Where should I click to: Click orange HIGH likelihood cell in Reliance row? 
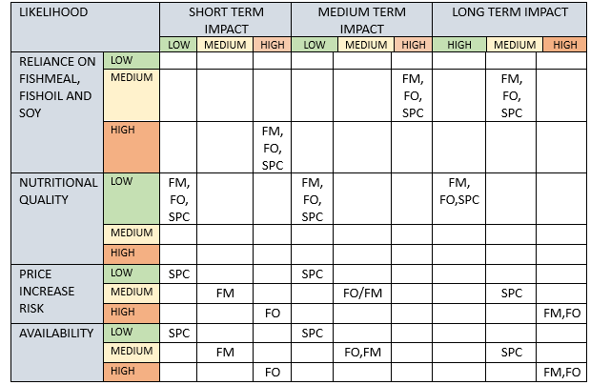click(x=131, y=147)
